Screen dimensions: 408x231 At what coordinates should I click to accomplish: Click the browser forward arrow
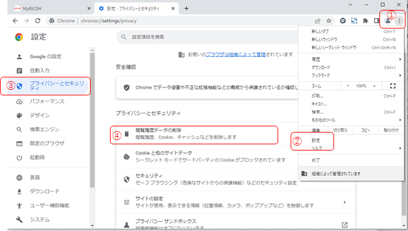pos(26,21)
